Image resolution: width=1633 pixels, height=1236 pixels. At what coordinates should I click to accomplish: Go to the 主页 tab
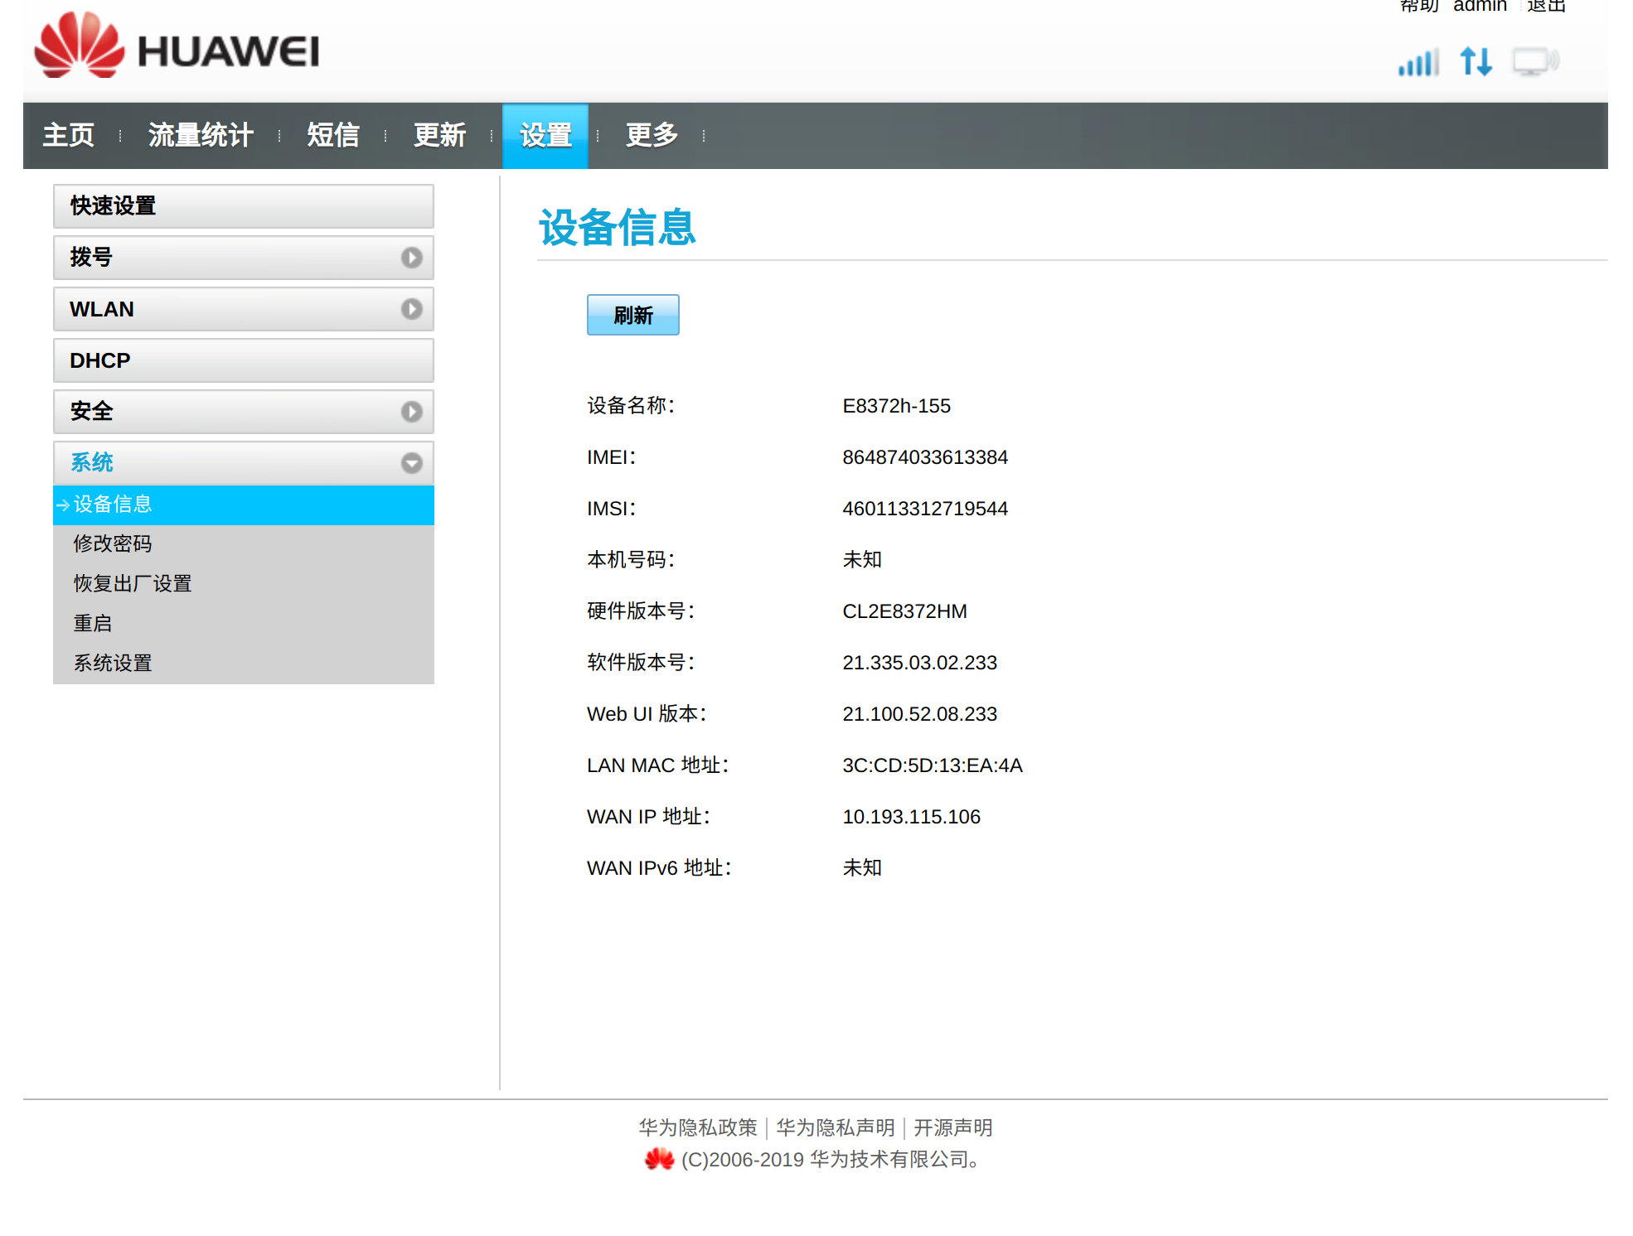[68, 135]
